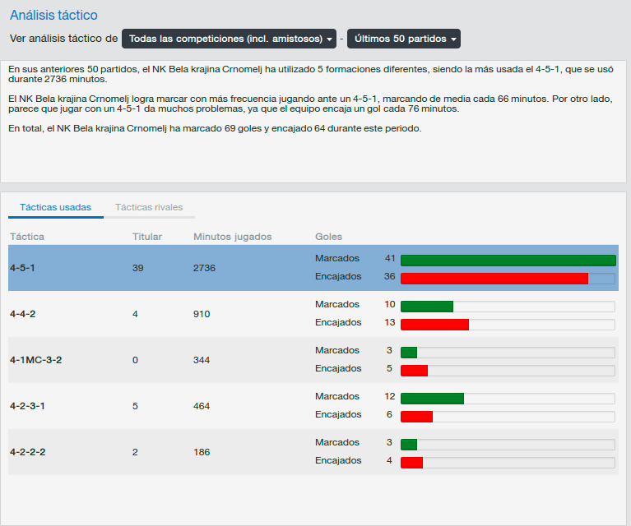Click the 344 minutes value
The height and width of the screenshot is (526, 631).
tap(202, 360)
